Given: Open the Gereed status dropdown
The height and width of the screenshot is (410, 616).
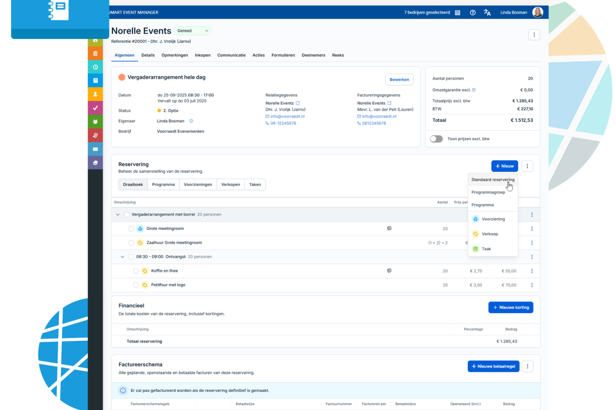Looking at the screenshot, I should (x=192, y=30).
